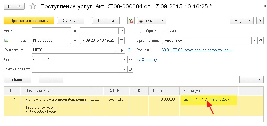Viewport: 267px width, 126px height.
Task: Open Контрагент МГТС record card
Action: [x=122, y=50]
